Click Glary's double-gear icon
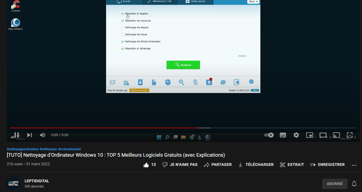Screen dimensions: 362x192 [x=182, y=82]
